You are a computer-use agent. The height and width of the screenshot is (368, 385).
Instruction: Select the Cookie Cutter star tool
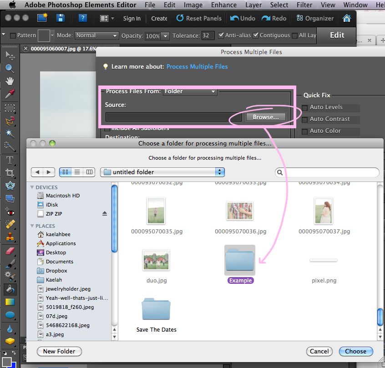(x=10, y=186)
